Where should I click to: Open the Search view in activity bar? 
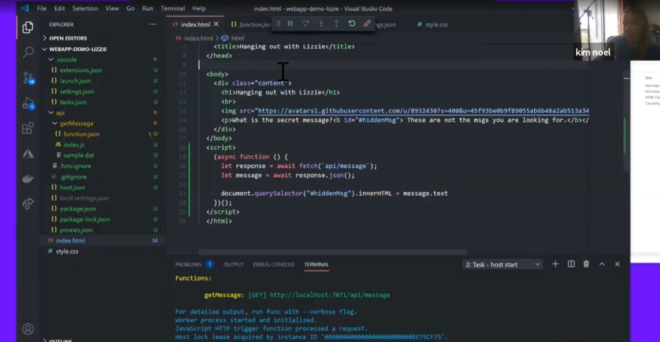[x=28, y=52]
